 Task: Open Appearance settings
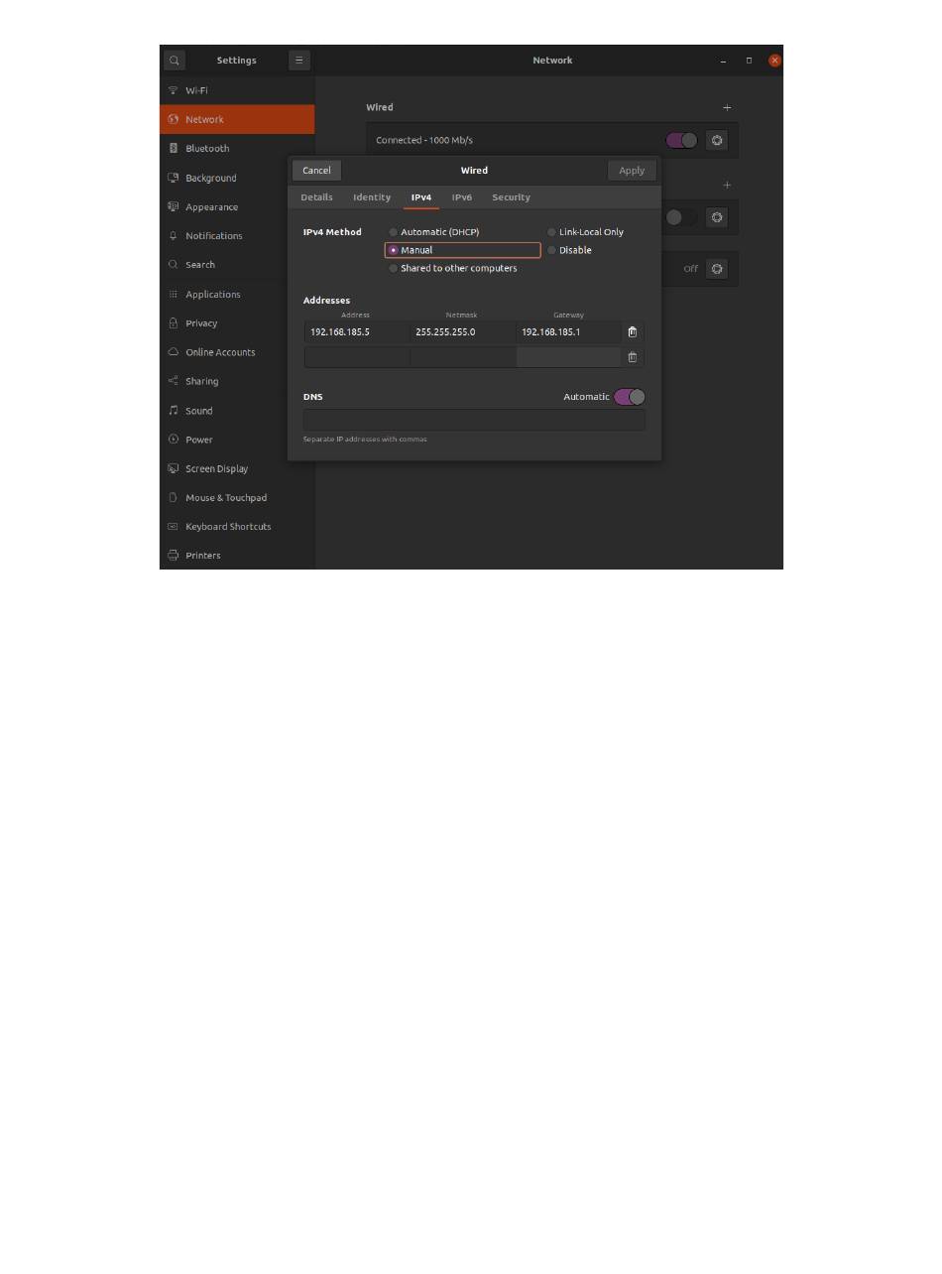(237, 206)
